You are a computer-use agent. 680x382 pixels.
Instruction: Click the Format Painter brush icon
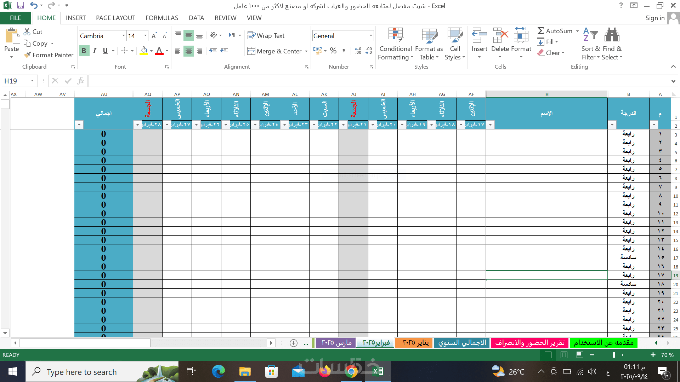pyautogui.click(x=27, y=55)
